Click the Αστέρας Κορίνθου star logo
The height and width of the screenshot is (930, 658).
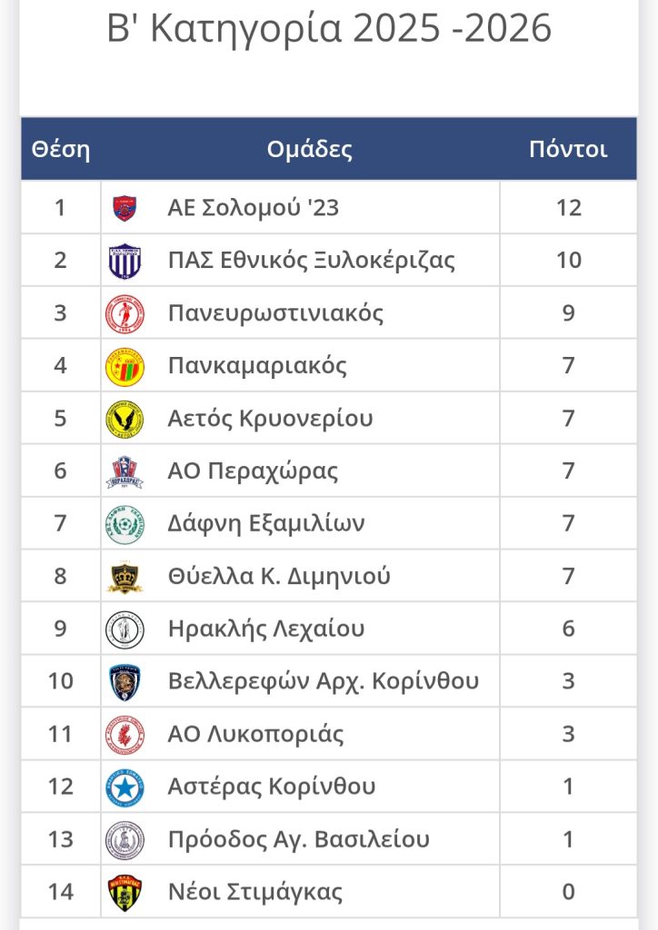(x=125, y=787)
